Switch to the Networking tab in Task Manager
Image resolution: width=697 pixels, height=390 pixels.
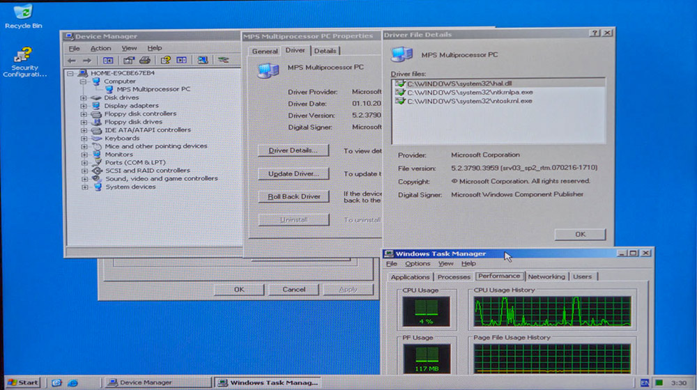point(546,276)
